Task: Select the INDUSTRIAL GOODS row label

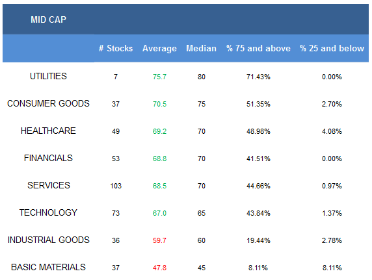Action: 49,240
